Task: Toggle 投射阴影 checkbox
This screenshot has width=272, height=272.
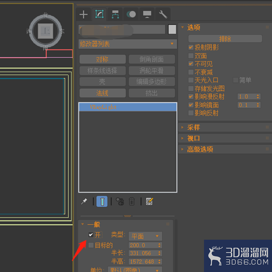Action: pyautogui.click(x=191, y=47)
